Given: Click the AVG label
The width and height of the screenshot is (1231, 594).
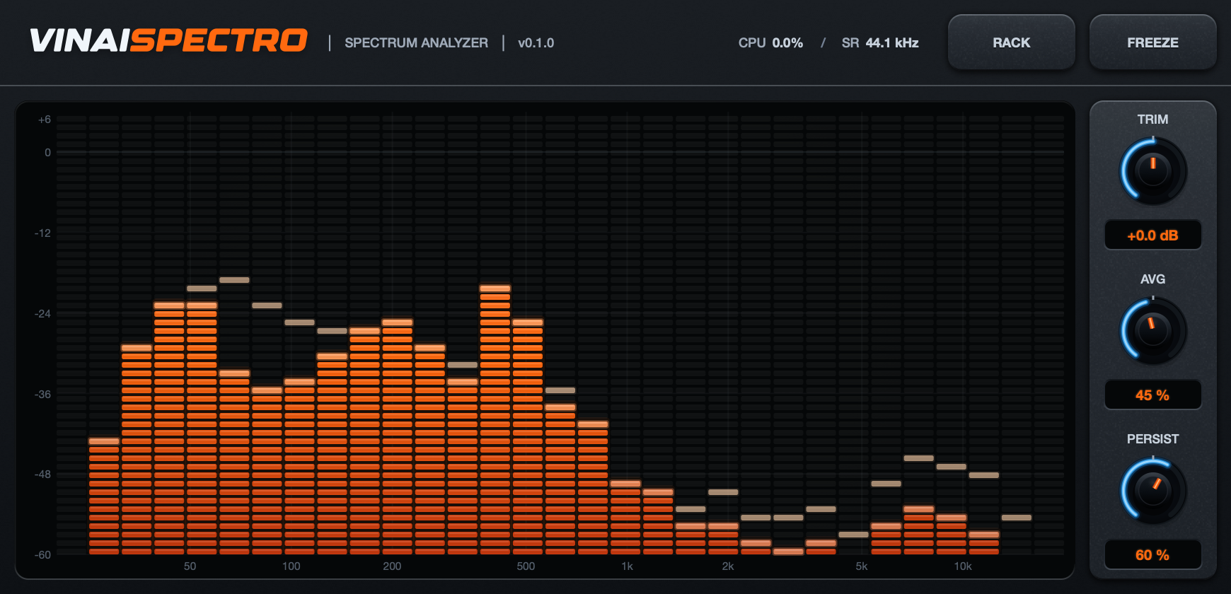Looking at the screenshot, I should point(1152,279).
